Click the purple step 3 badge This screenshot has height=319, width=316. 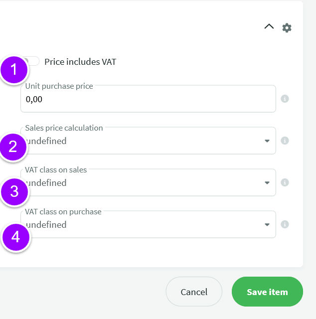(14, 191)
